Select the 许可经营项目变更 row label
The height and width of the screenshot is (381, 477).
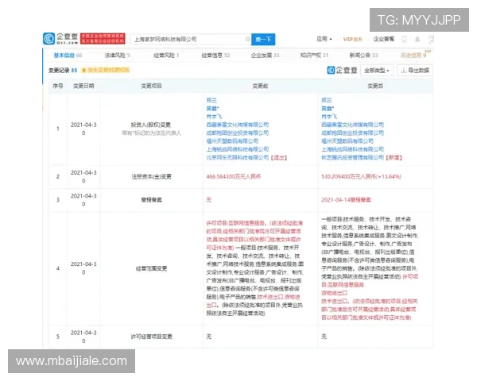click(151, 337)
